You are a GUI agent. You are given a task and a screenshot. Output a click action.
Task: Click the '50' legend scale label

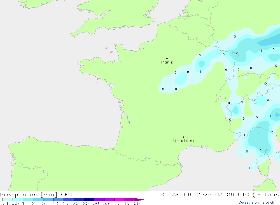click(x=137, y=203)
